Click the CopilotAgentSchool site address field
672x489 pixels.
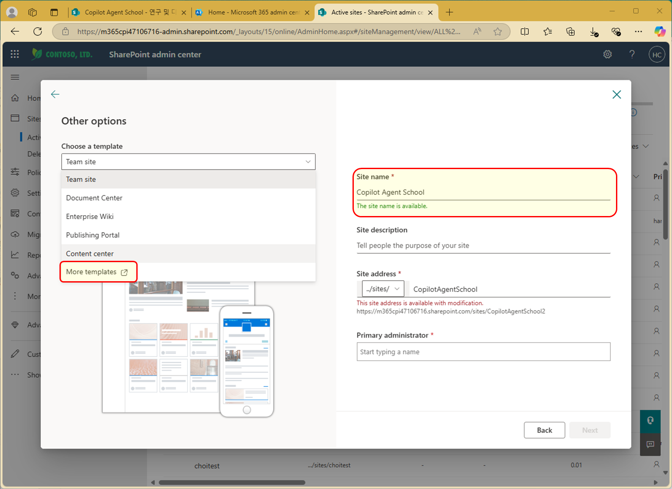pyautogui.click(x=510, y=289)
